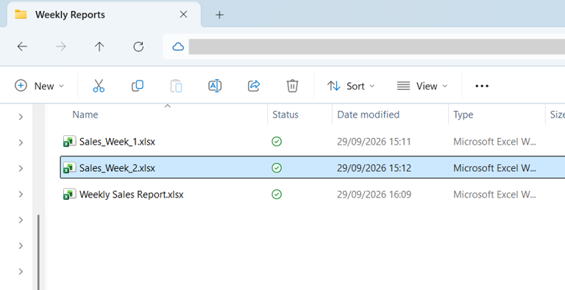This screenshot has width=565, height=290.
Task: Click date 29/09/2026 15:11
Action: click(374, 142)
